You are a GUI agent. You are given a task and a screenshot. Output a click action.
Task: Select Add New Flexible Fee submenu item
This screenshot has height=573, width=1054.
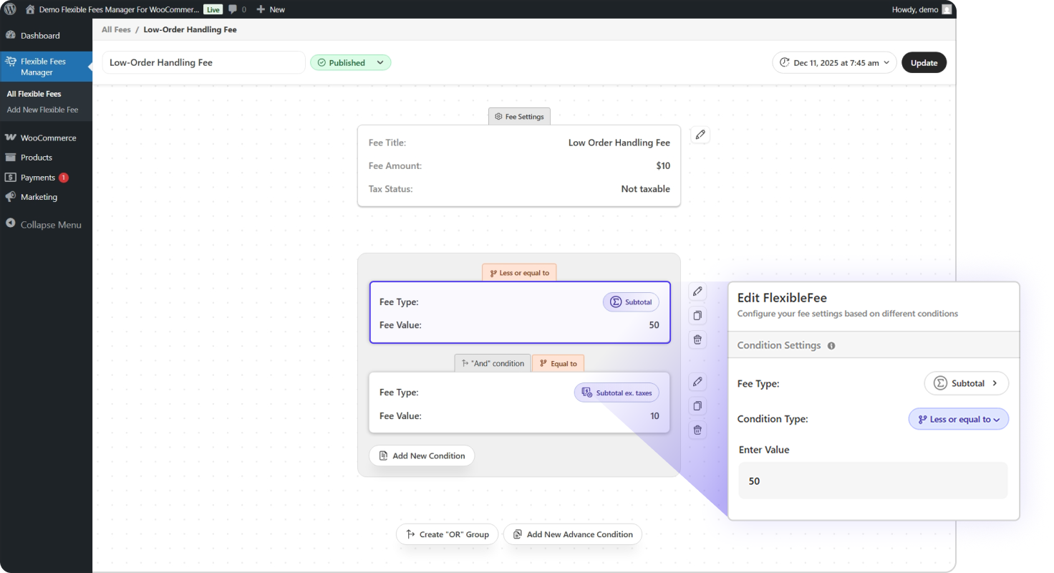(x=42, y=110)
